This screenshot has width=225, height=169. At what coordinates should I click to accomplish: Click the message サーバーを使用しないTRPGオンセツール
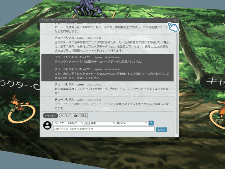tap(107, 29)
